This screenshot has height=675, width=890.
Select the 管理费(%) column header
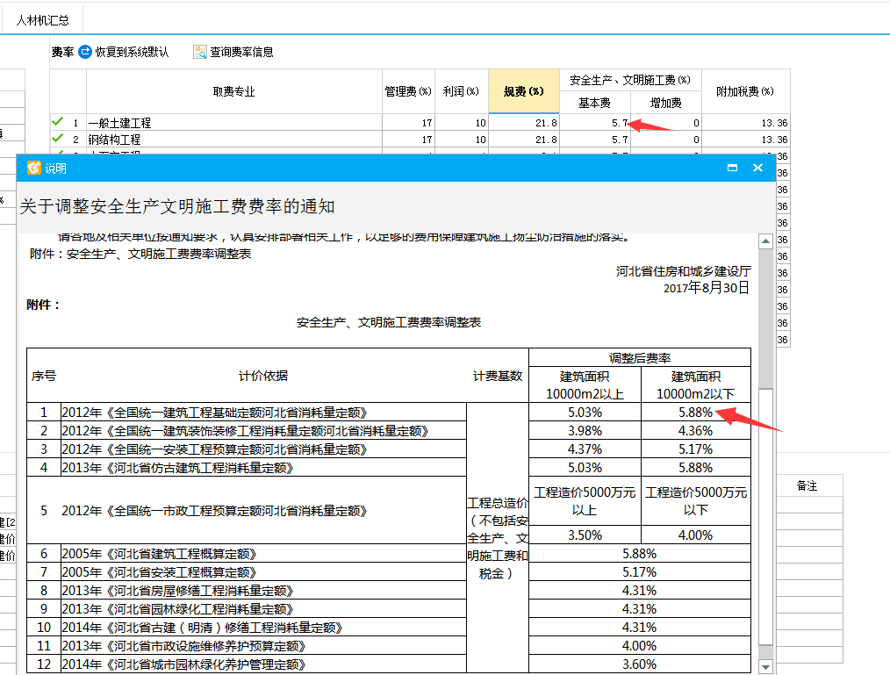[x=408, y=91]
